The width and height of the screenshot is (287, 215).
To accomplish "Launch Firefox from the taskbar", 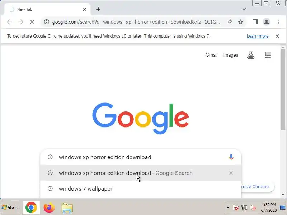I will click(49, 207).
